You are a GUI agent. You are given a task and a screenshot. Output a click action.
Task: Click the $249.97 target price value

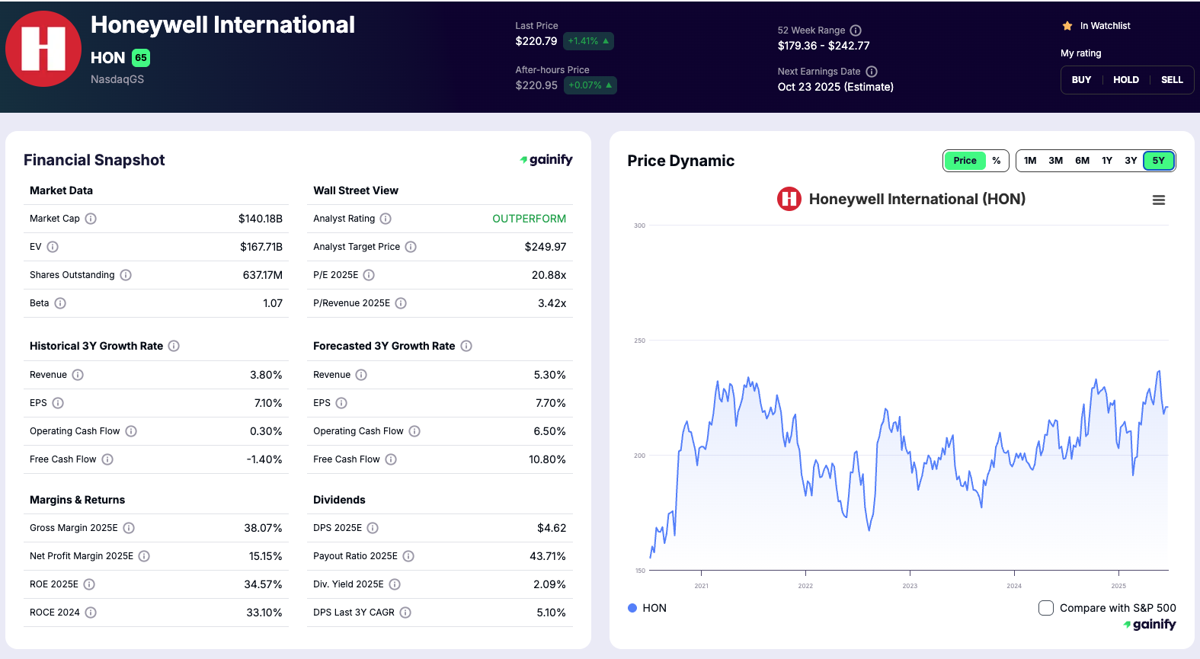coord(546,247)
